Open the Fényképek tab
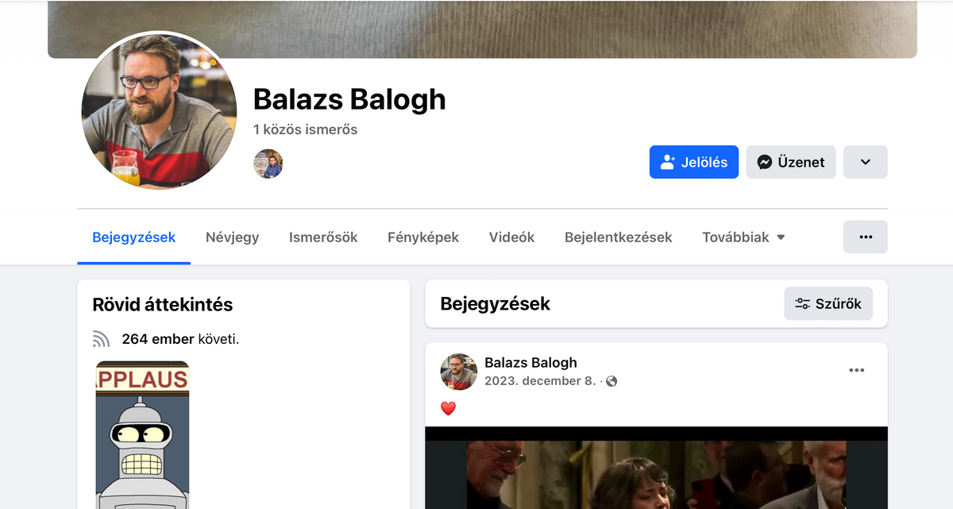This screenshot has height=509, width=953. (x=423, y=237)
